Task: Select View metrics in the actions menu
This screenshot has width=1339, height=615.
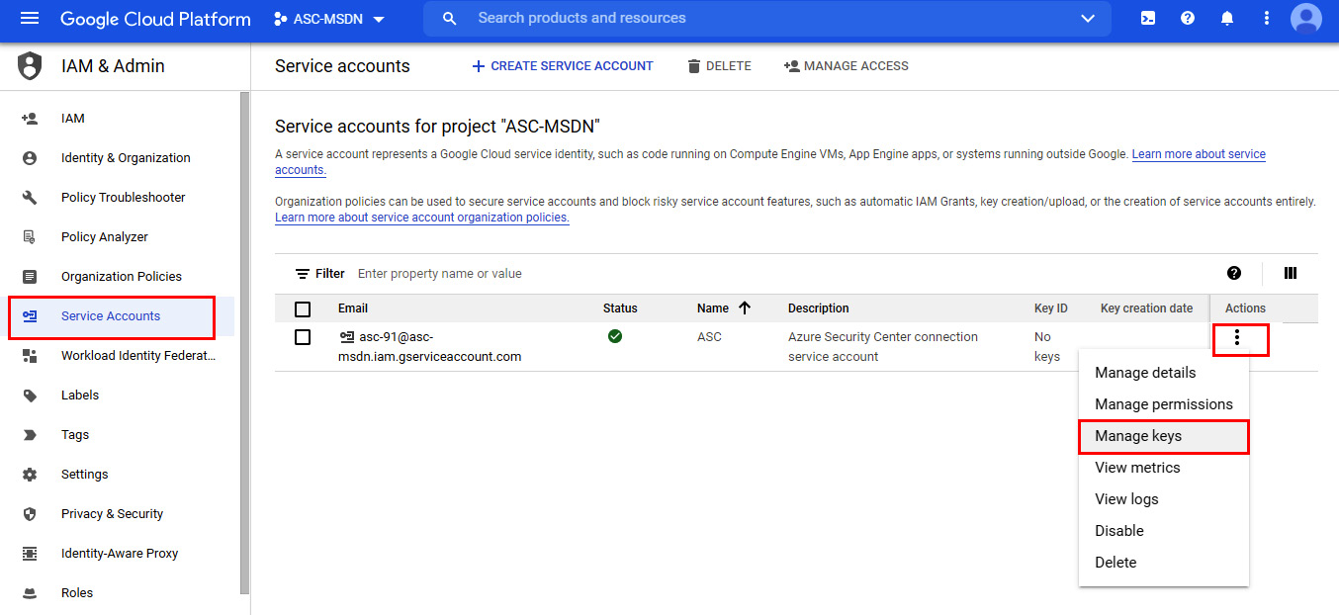Action: coord(1164,468)
